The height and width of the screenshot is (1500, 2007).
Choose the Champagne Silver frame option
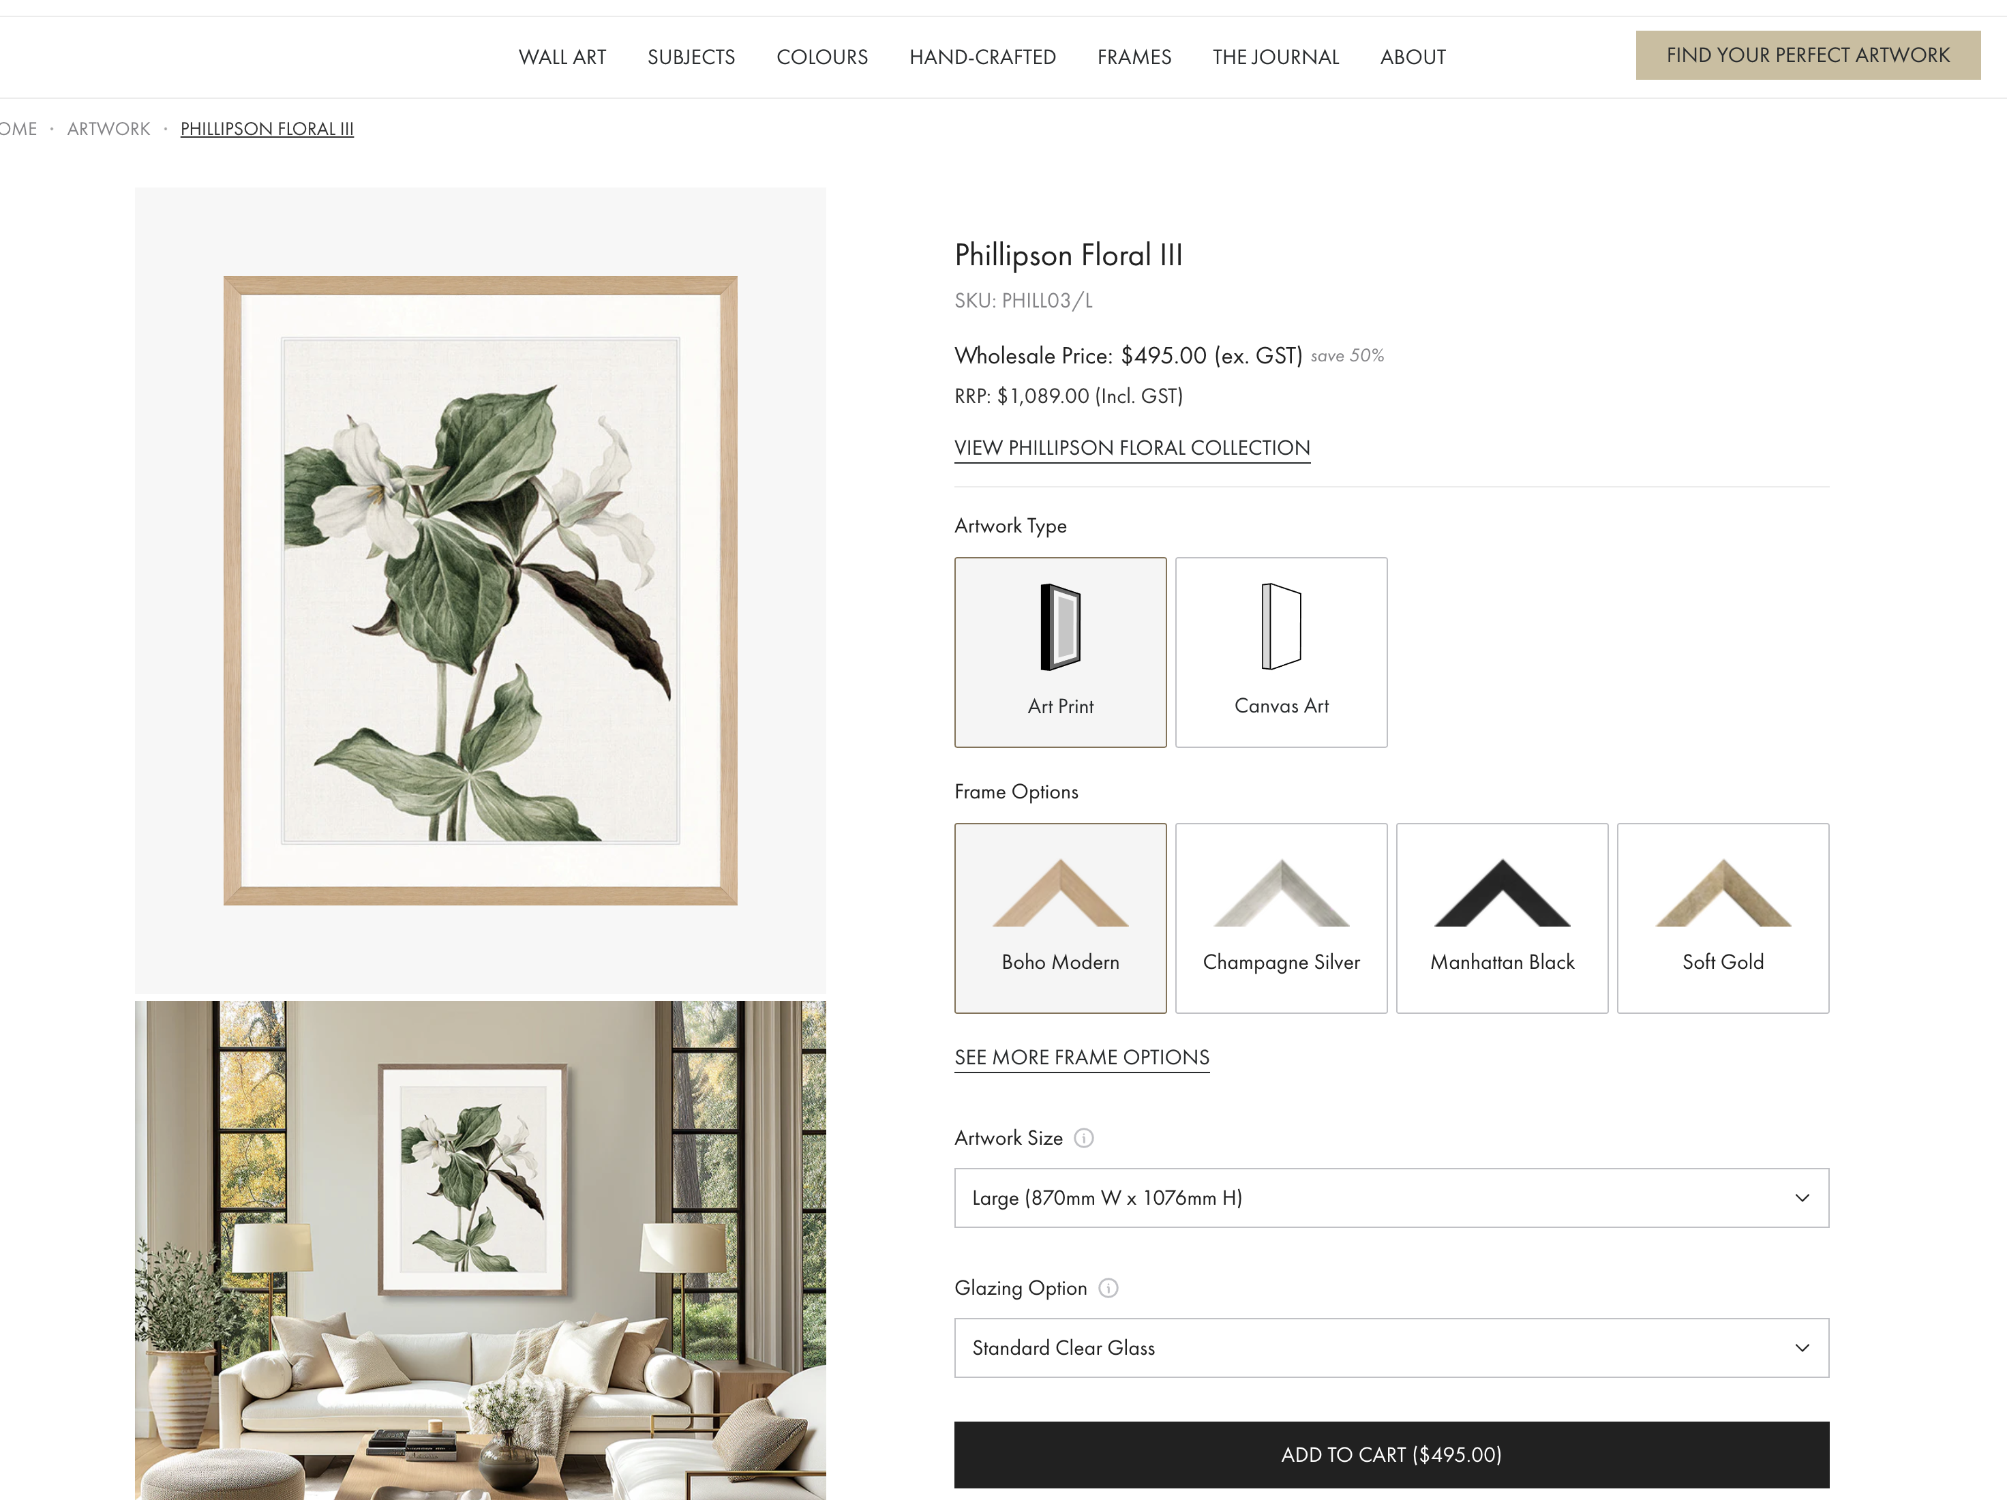coord(1281,918)
